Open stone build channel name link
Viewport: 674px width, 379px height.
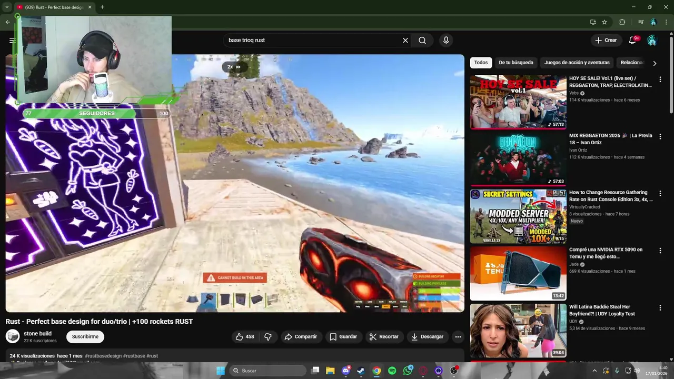point(37,333)
